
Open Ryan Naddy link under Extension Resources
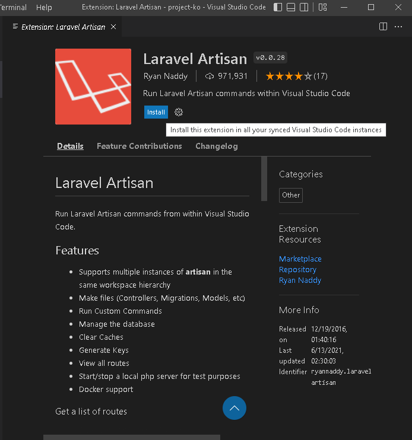click(x=300, y=280)
